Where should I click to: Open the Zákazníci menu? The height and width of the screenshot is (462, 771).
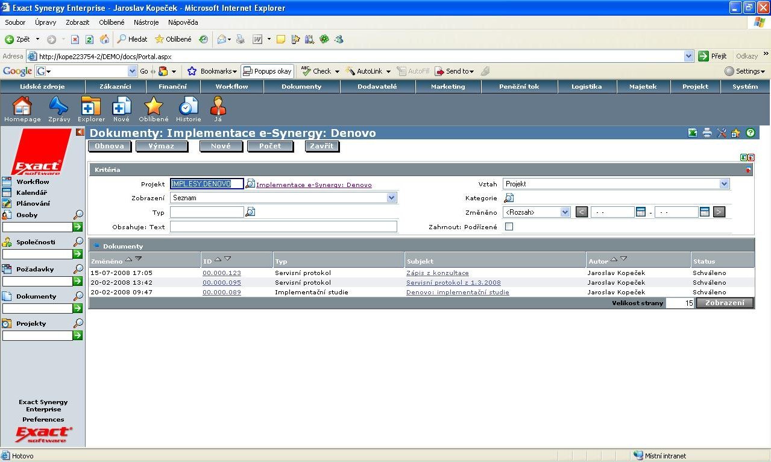[x=115, y=86]
